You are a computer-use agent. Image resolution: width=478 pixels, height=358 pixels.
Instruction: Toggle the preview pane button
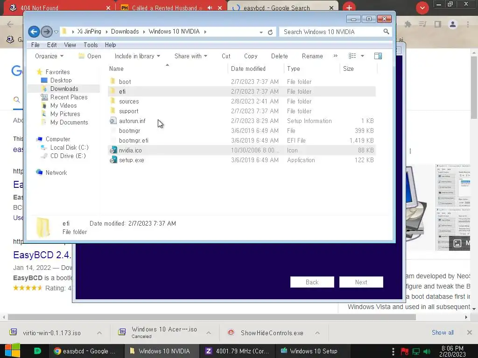coord(378,56)
